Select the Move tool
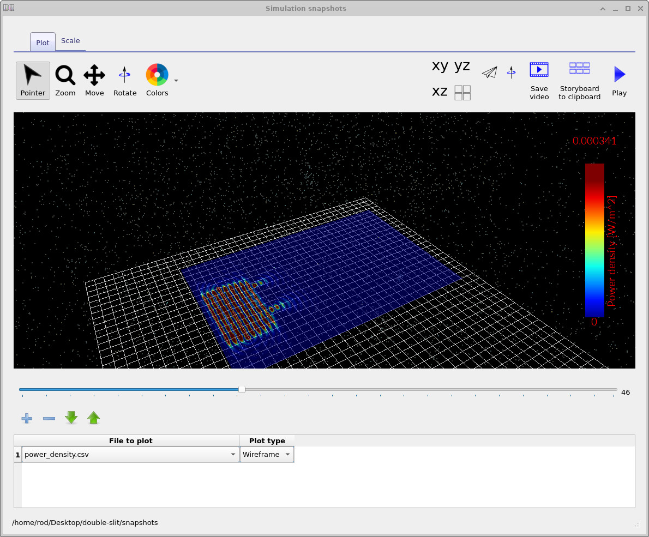 [94, 80]
